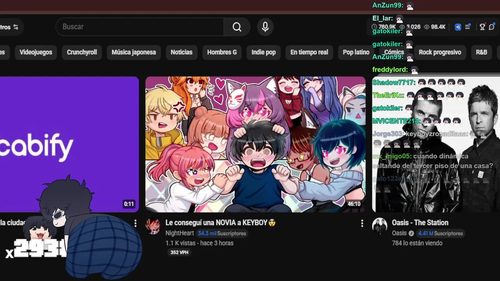Click the verified badge next to Oasis
Screen dimensions: 500x281
(x=411, y=233)
